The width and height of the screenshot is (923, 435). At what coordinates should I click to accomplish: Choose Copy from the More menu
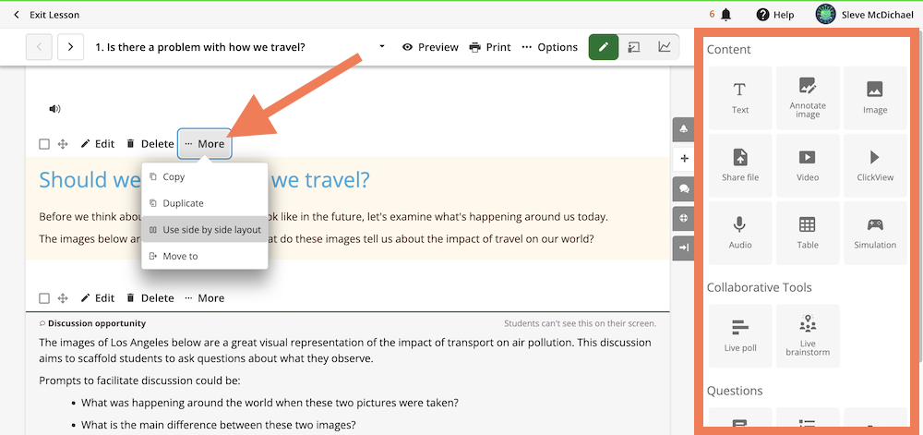(205, 176)
